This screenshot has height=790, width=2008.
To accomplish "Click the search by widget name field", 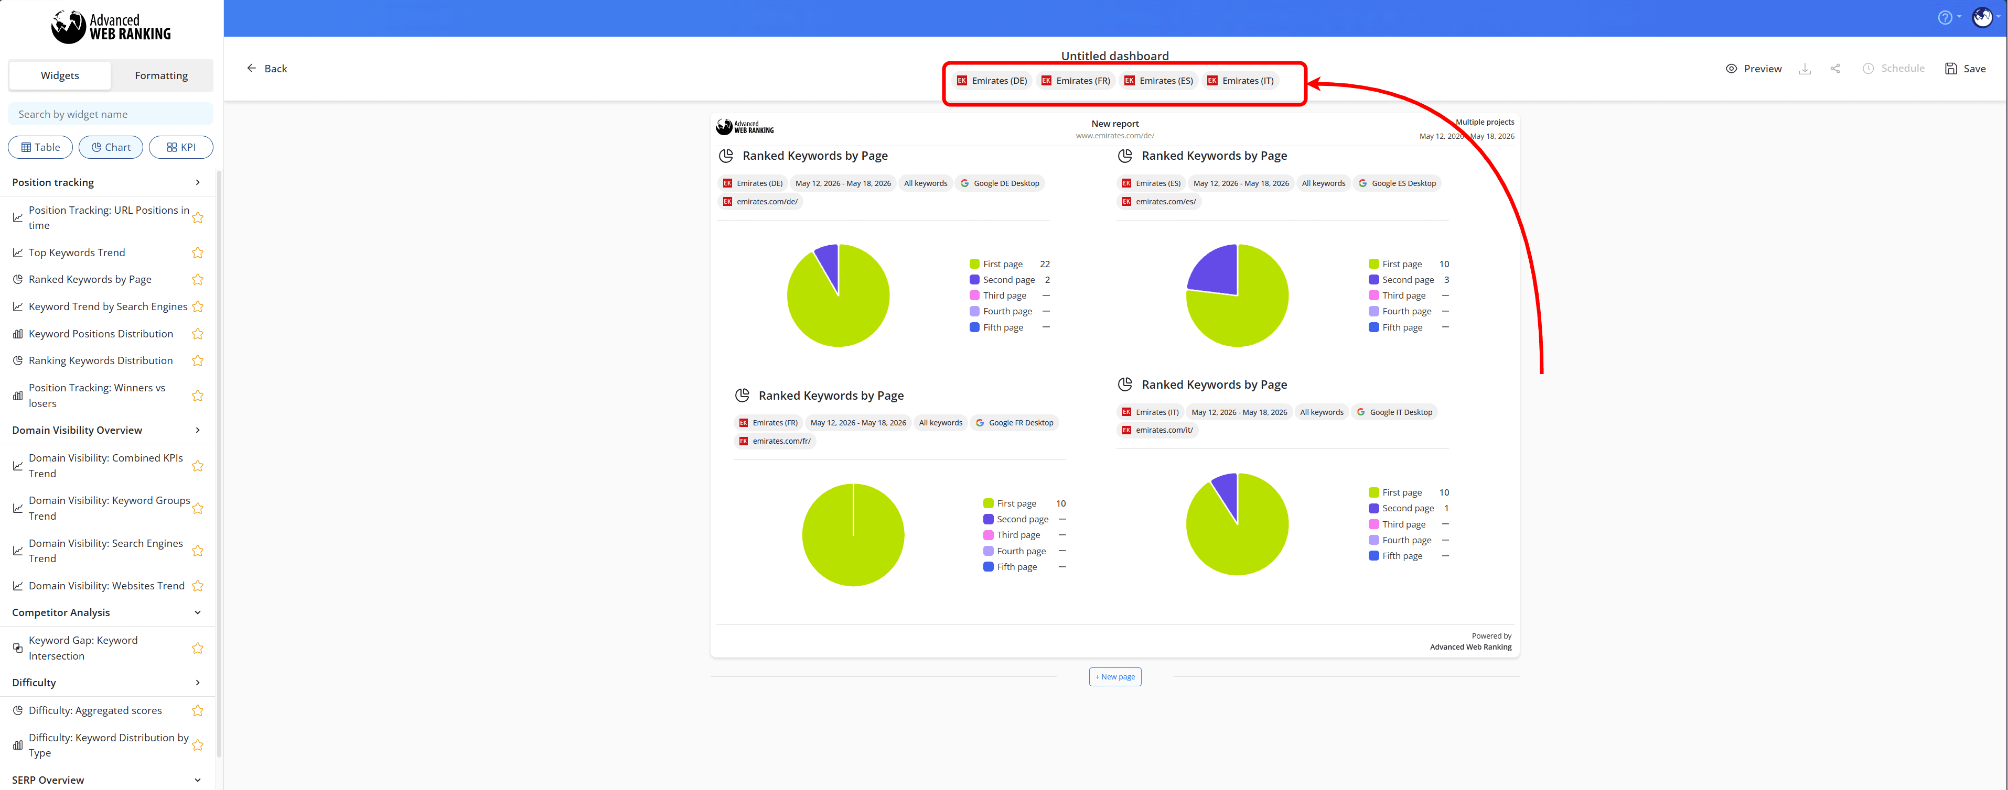I will click(x=111, y=114).
